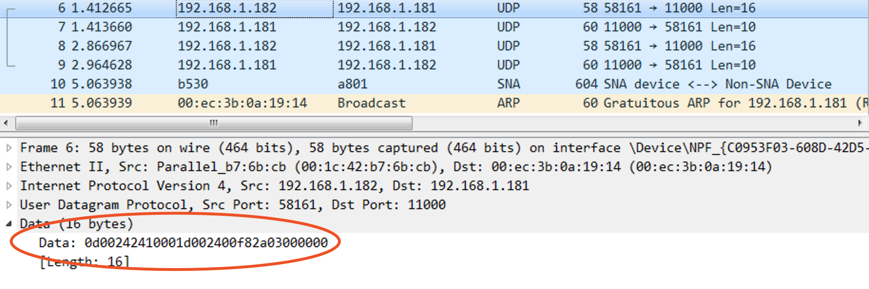Image resolution: width=869 pixels, height=289 pixels.
Task: Expand the Ethernet II tree row
Action: [9, 167]
